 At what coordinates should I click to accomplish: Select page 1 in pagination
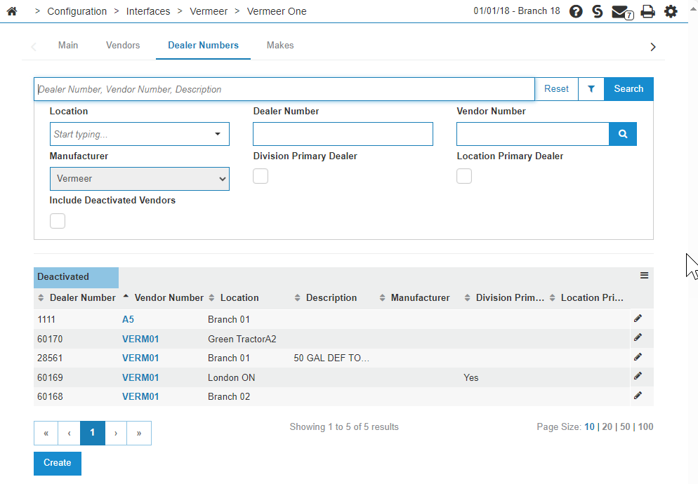pyautogui.click(x=93, y=433)
